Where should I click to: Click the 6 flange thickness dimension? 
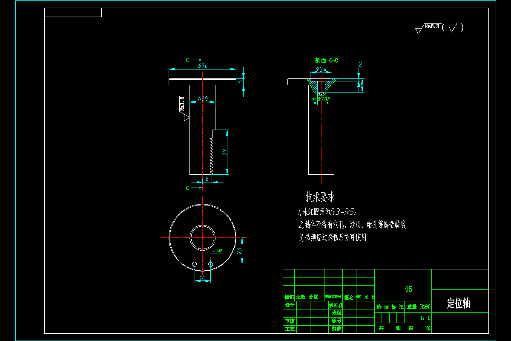click(x=240, y=81)
